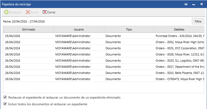Sort by Tipo column header
Image resolution: width=207 pixels, height=109 pixels.
[129, 29]
